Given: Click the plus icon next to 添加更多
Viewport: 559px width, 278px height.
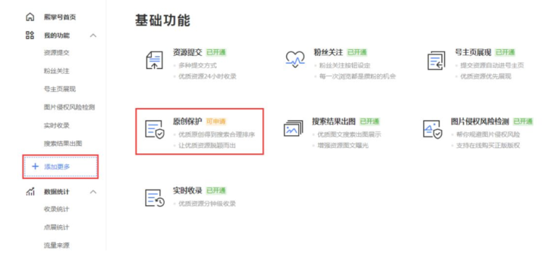Looking at the screenshot, I should click(x=35, y=166).
